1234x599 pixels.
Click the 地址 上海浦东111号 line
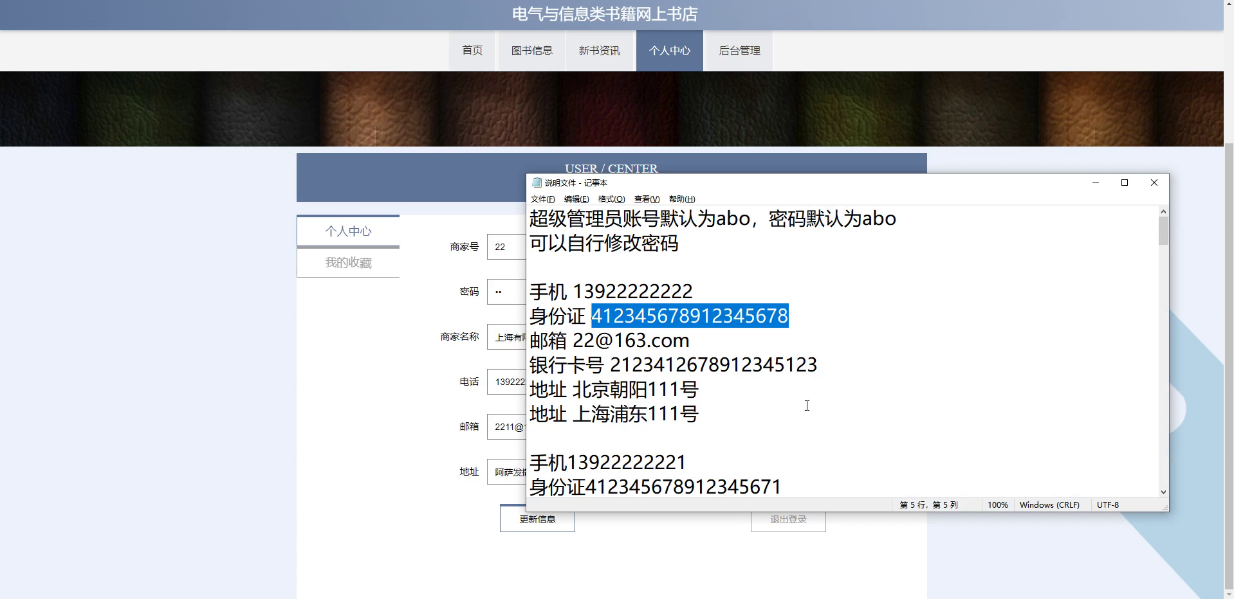tap(614, 414)
